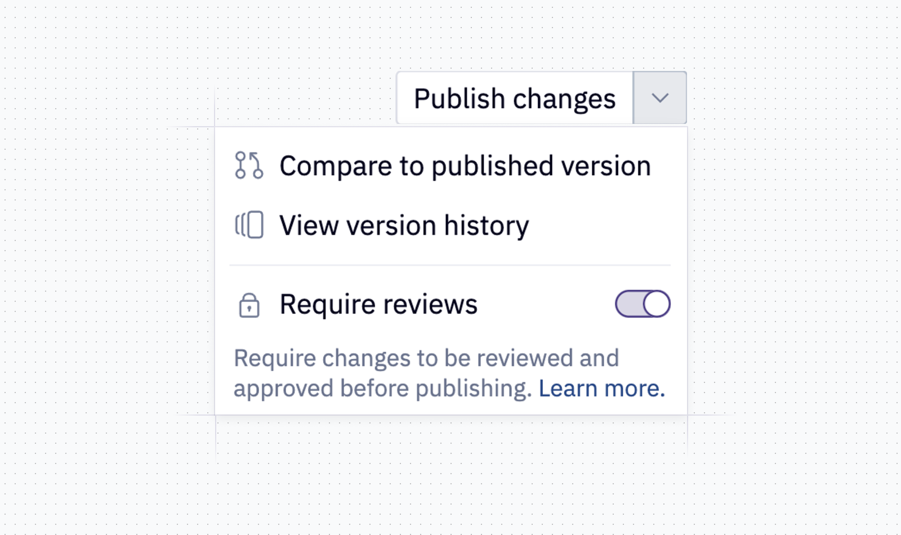901x535 pixels.
Task: Choose View version history from the menu
Action: [x=404, y=225]
